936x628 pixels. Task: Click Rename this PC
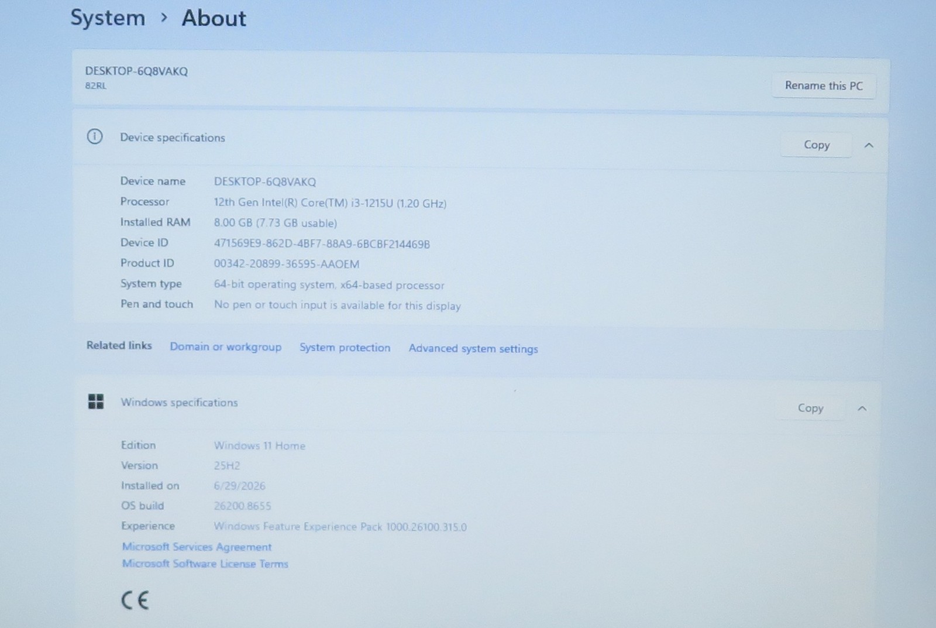point(824,85)
